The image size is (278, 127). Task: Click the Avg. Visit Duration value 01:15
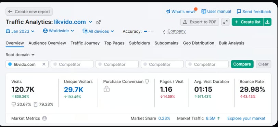point(203,90)
